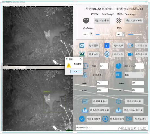
Task: Click the blue video play icon
Action: [x=107, y=45]
